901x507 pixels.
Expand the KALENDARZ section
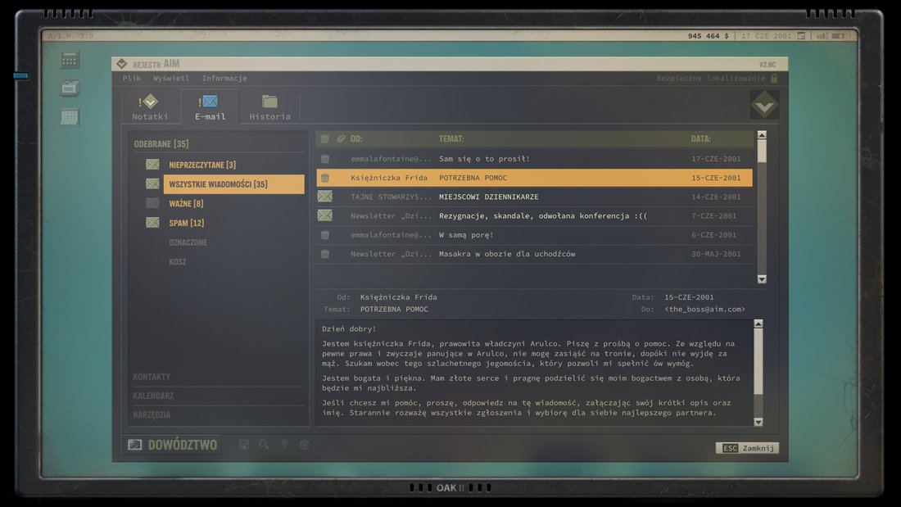click(153, 396)
